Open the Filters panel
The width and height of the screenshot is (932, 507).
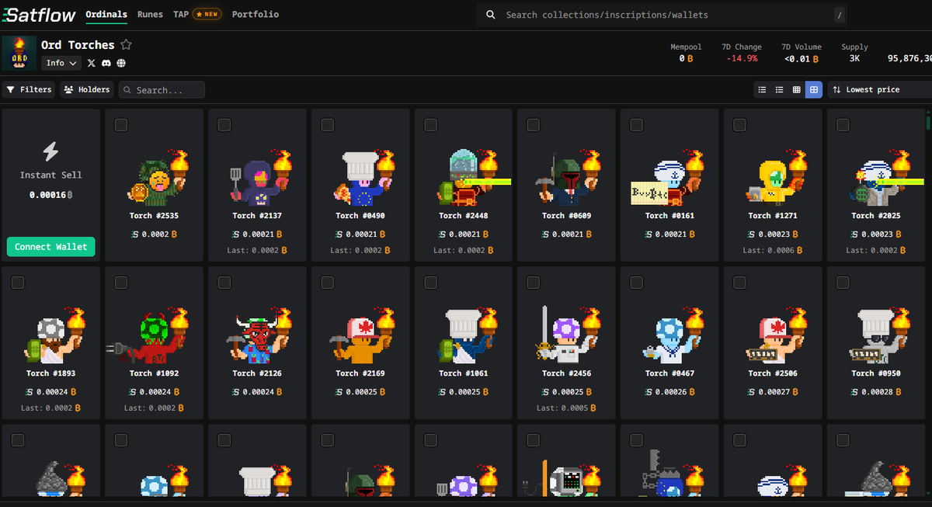(29, 90)
